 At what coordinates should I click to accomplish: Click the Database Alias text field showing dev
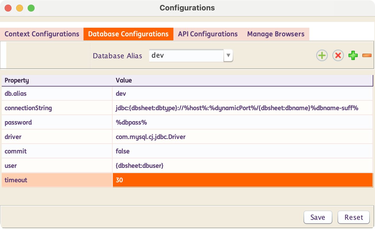point(186,55)
